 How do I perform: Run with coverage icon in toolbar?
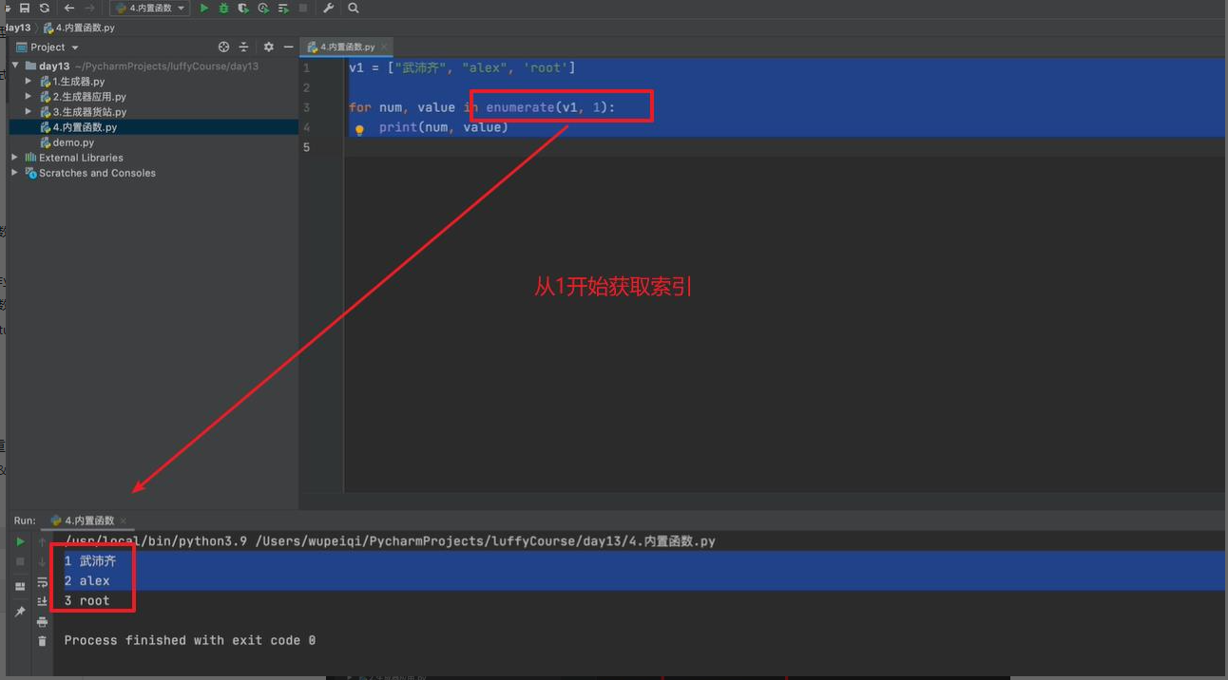click(x=244, y=8)
